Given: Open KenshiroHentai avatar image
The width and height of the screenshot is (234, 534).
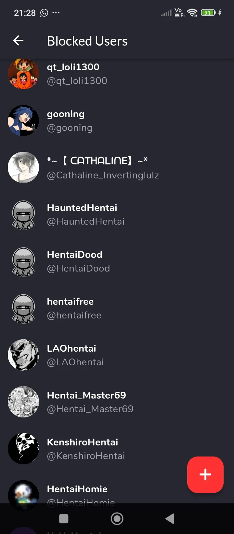Looking at the screenshot, I should click(23, 449).
